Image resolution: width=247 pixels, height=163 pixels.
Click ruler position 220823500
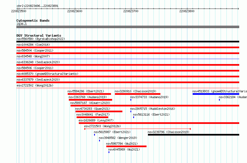click(19, 11)
